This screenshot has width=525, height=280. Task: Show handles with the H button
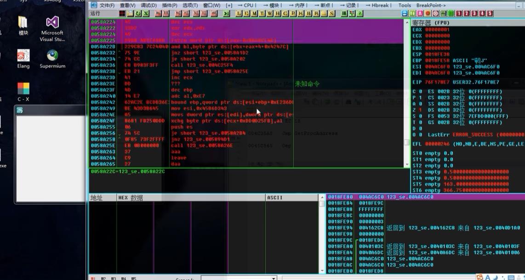click(278, 13)
